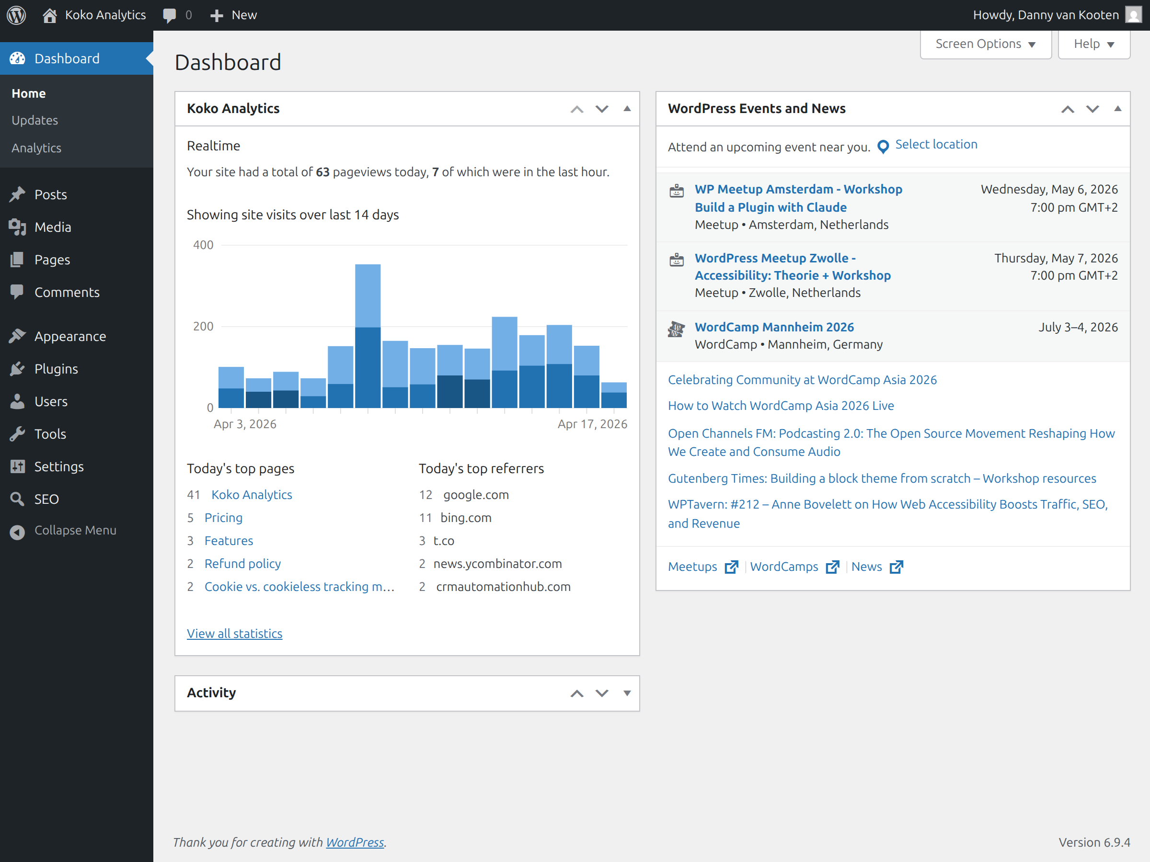Toggle the WordPress Events and News panel
Viewport: 1150px width, 862px height.
[x=1117, y=109]
